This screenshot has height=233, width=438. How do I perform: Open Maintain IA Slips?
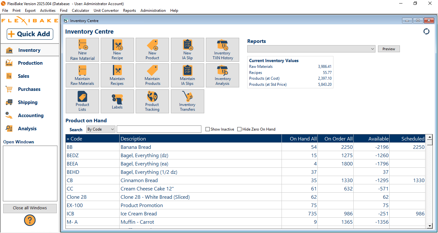point(188,75)
